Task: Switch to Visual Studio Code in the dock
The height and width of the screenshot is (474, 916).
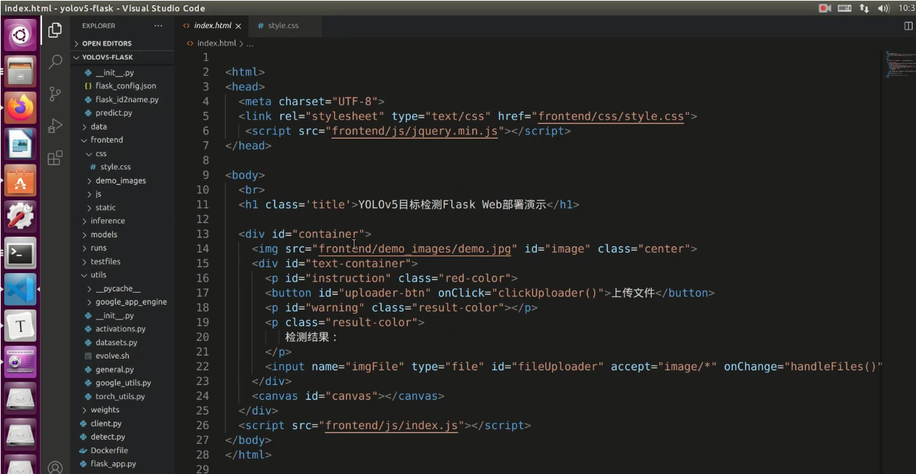Action: click(x=20, y=290)
